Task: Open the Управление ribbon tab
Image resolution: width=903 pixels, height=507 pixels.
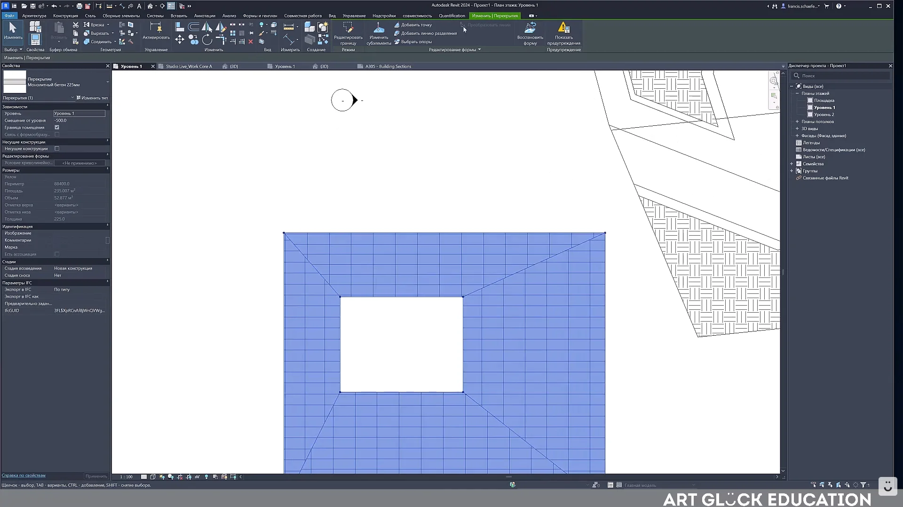Action: (354, 15)
